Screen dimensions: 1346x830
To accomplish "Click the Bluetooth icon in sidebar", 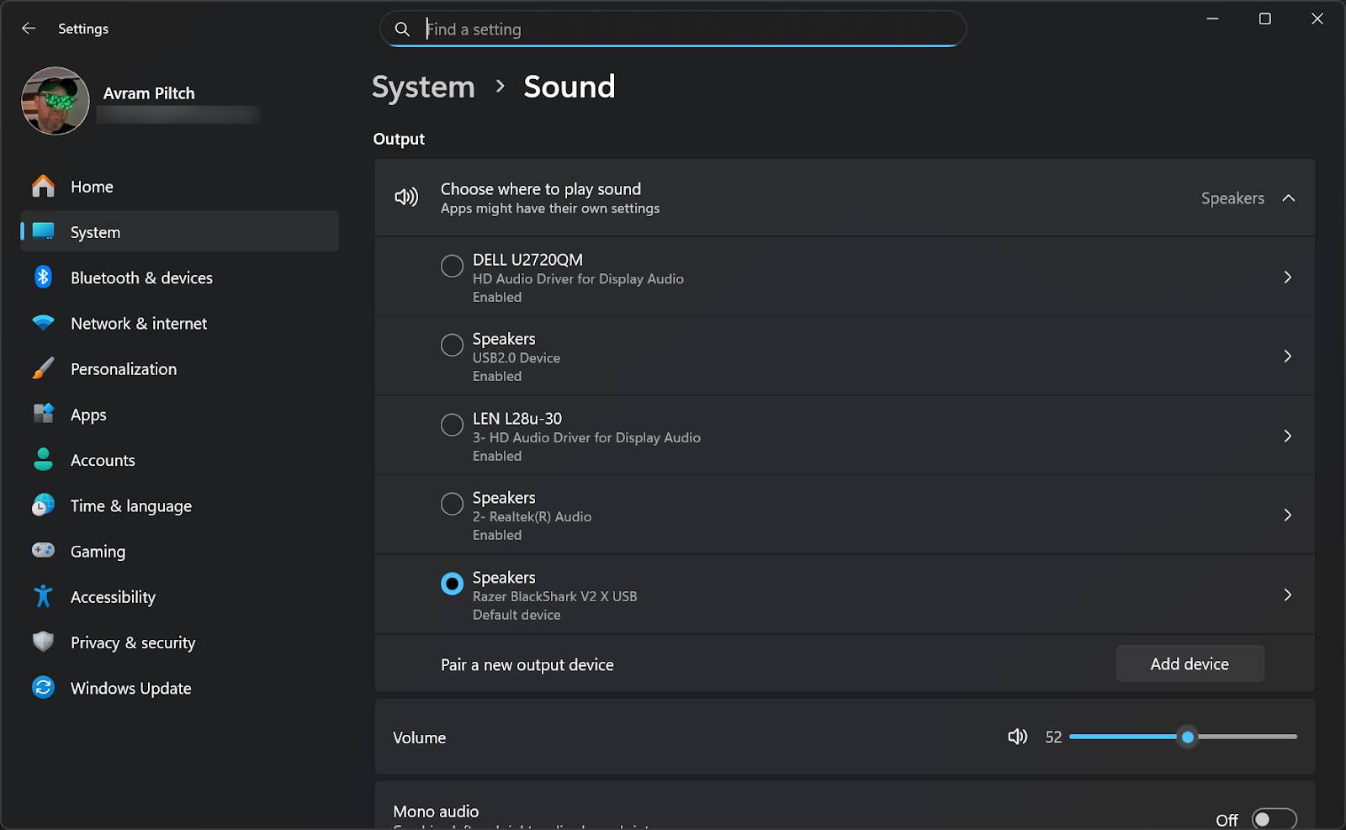I will point(43,277).
